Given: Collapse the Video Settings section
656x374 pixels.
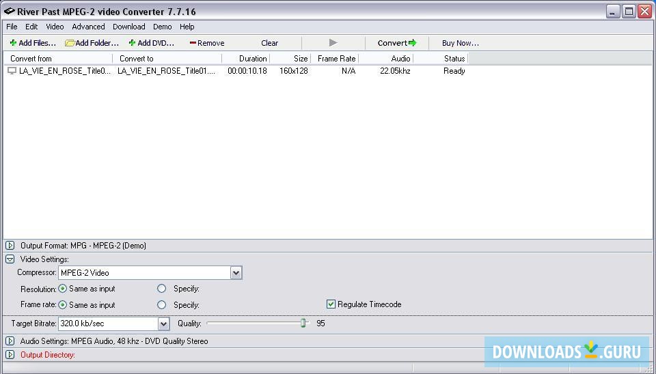Looking at the screenshot, I should pyautogui.click(x=10, y=259).
